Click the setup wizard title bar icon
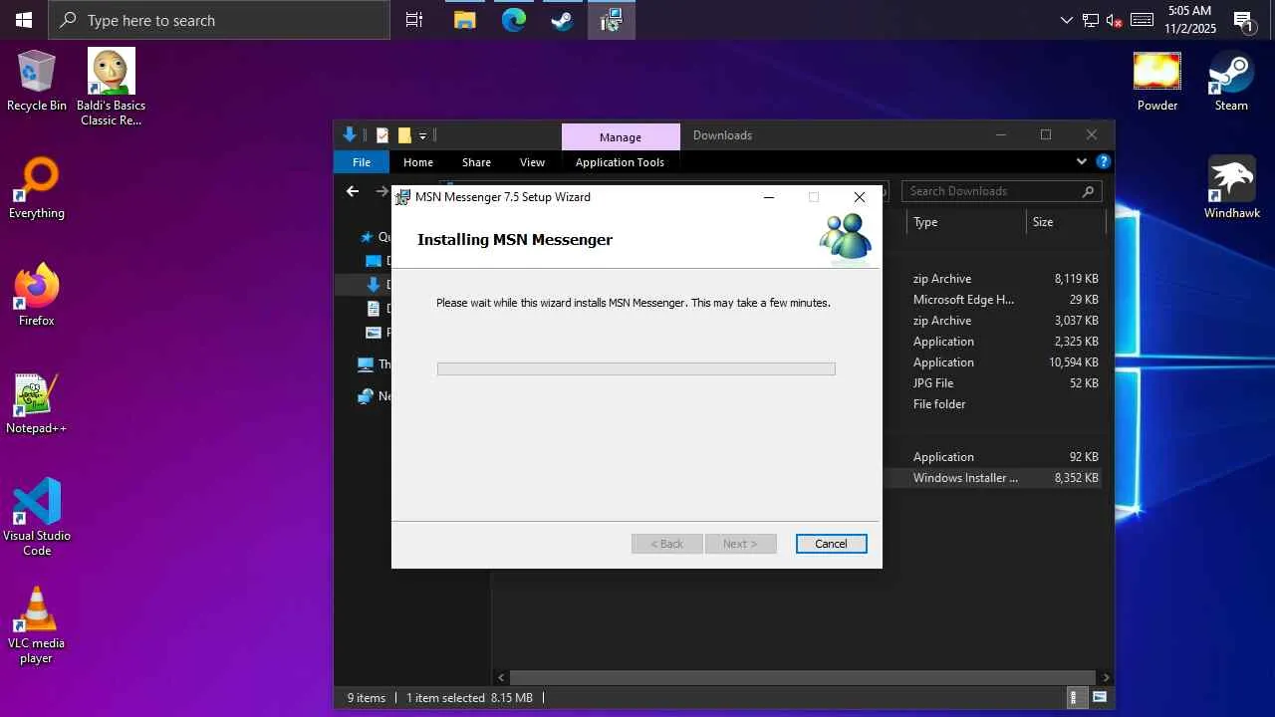The width and height of the screenshot is (1275, 717). coord(402,197)
